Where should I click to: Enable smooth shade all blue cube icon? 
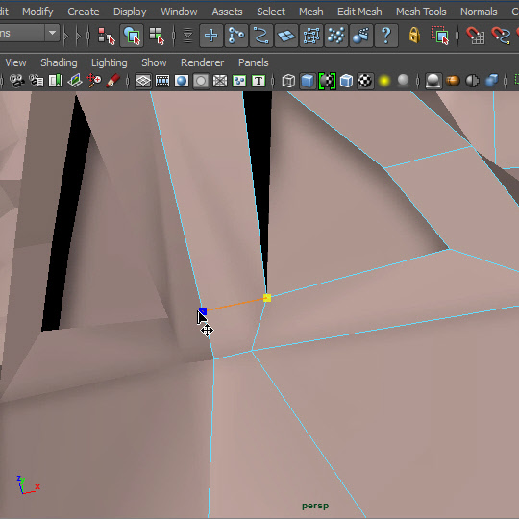[x=308, y=81]
